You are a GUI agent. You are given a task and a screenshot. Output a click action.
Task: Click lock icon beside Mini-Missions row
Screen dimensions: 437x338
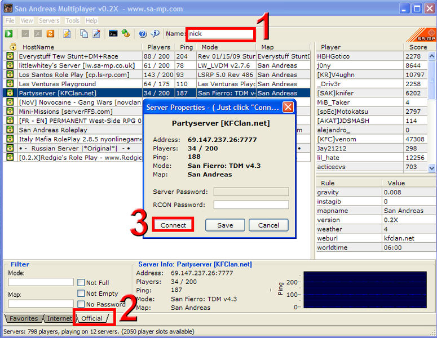pyautogui.click(x=10, y=111)
